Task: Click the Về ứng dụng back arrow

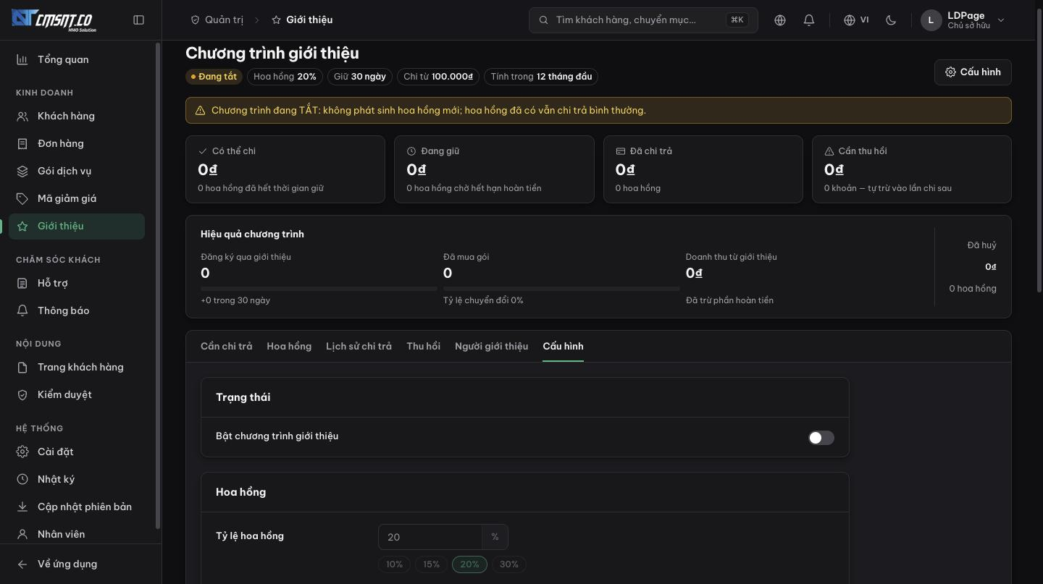Action: coord(22,564)
